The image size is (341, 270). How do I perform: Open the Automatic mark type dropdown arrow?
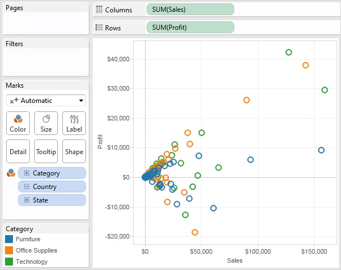click(x=81, y=101)
